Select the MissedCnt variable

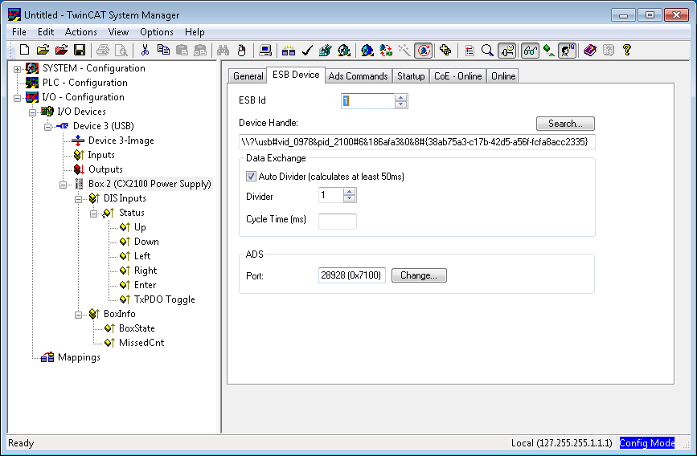tap(141, 343)
